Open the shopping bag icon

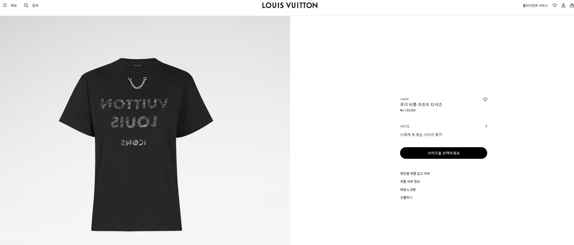(572, 5)
